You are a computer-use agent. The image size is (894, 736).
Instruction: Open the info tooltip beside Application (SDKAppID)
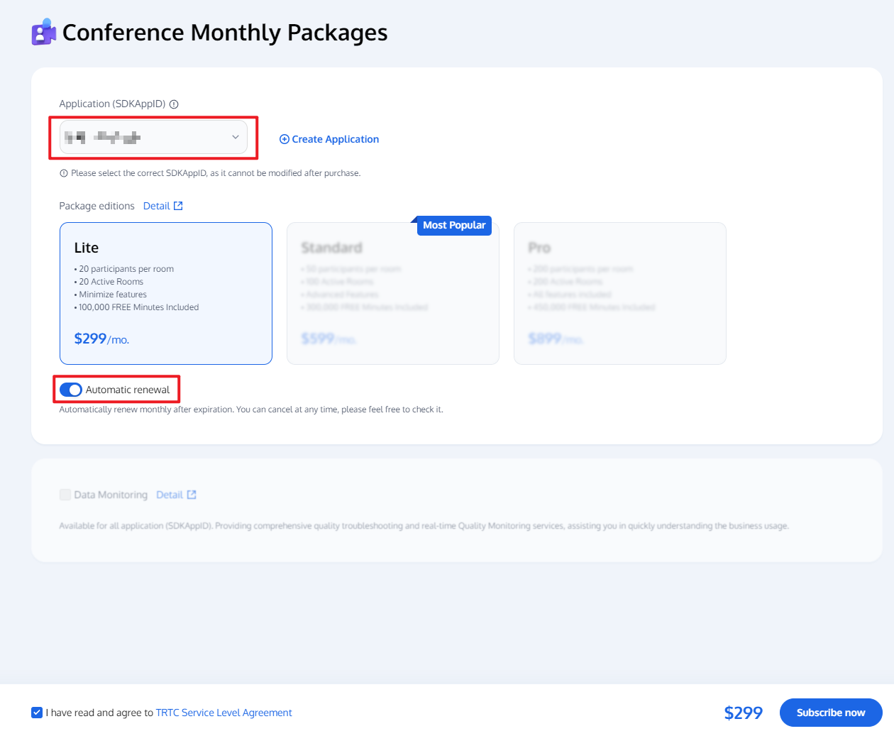click(174, 104)
